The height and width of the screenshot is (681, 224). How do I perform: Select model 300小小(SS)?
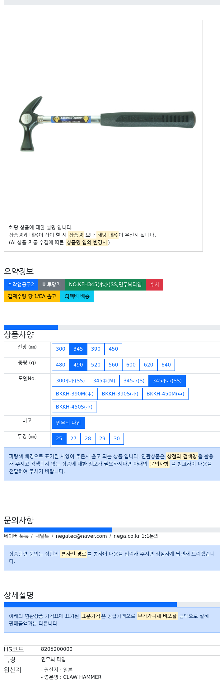(70, 381)
